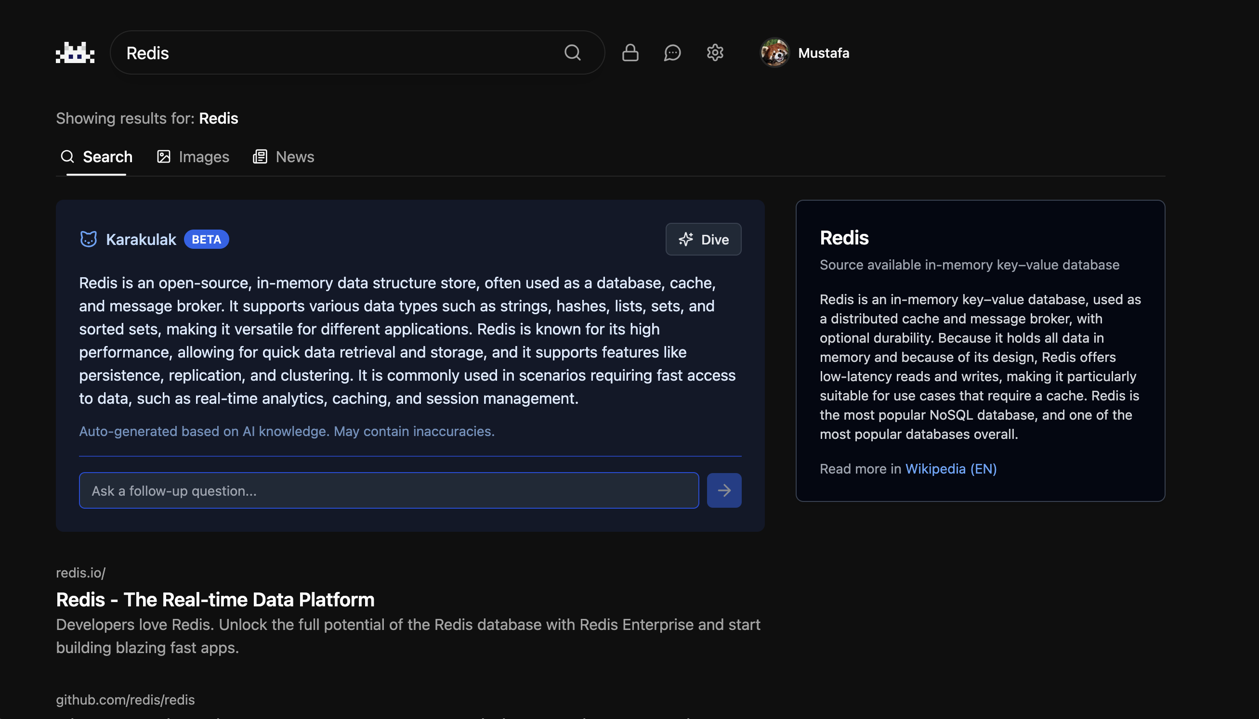This screenshot has height=719, width=1259.
Task: Submit follow-up with the arrow button
Action: (x=724, y=490)
